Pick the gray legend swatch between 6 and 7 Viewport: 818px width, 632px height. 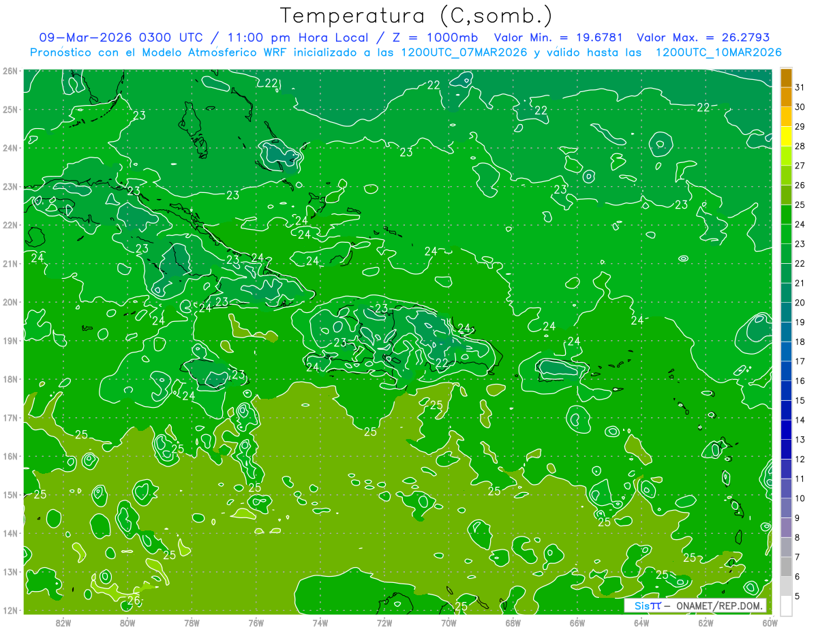click(786, 567)
